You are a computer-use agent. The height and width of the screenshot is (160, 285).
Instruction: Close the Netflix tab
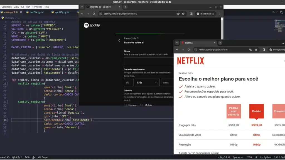click(x=215, y=43)
